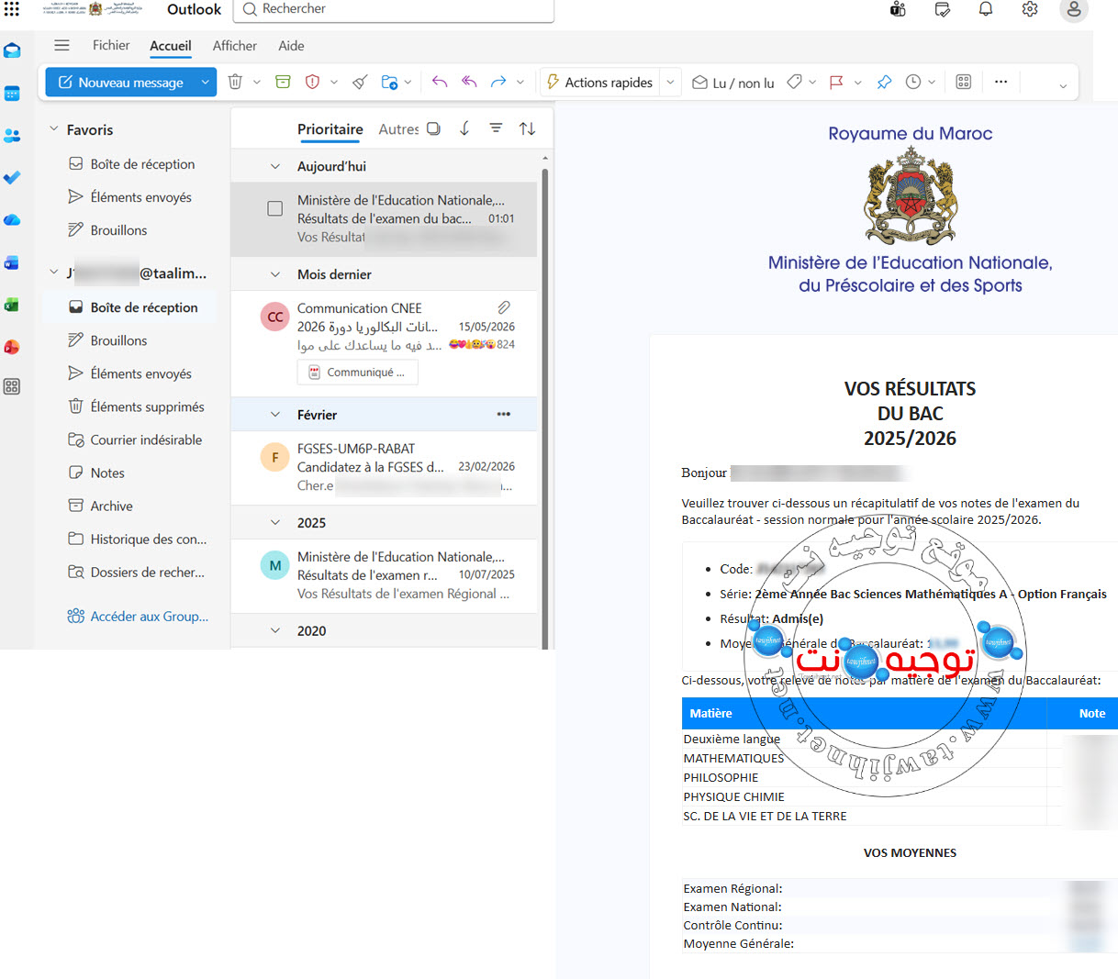
Task: Flag the selected message
Action: (836, 82)
